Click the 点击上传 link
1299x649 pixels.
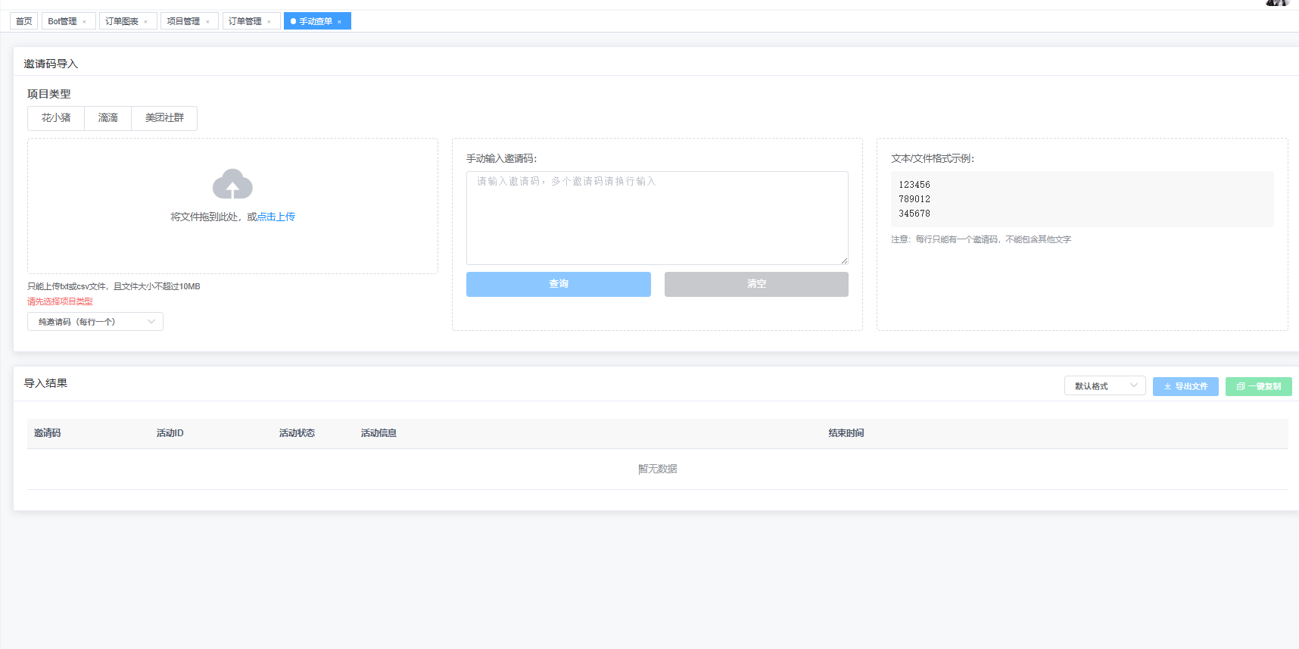[x=276, y=217]
